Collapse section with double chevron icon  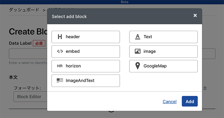[205, 88]
